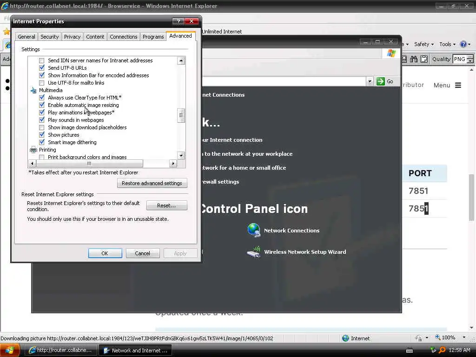Screen dimensions: 476x357
Task: Switch to the General tab
Action: pos(26,37)
